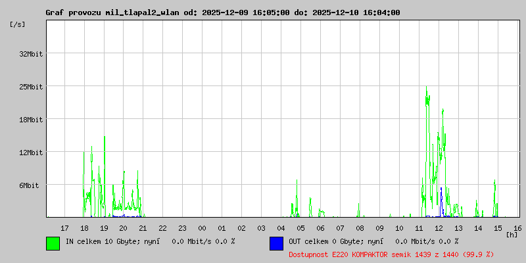Click the '[h]' hour unit label
This screenshot has height=263, width=526.
click(x=512, y=234)
